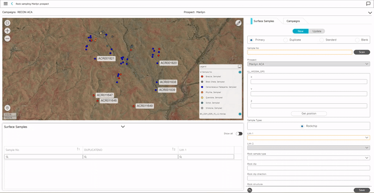The image size is (374, 193).
Task: Zoom out on the map
Action: tap(7, 38)
